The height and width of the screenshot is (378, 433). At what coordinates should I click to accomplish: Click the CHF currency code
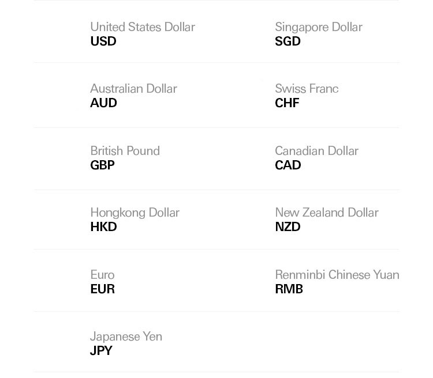pos(287,103)
